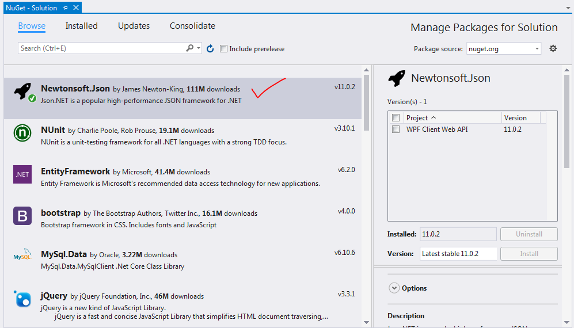Click details pane scroll up arrow
The image size is (574, 328).
point(567,70)
